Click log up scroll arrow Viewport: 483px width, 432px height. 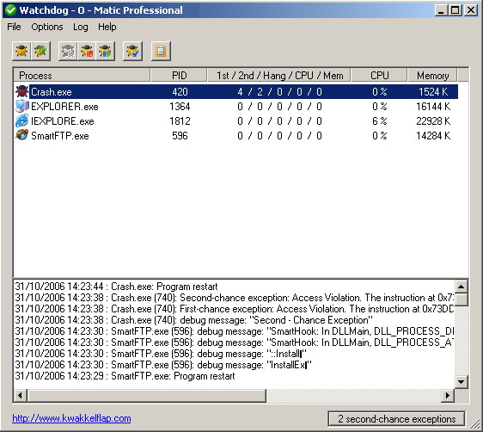[x=462, y=287]
